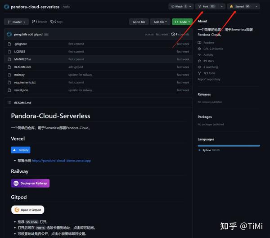Image resolution: width=270 pixels, height=238 pixels.
Task: Open the pandora-cloud-demo.vercel.app link
Action: 61,161
